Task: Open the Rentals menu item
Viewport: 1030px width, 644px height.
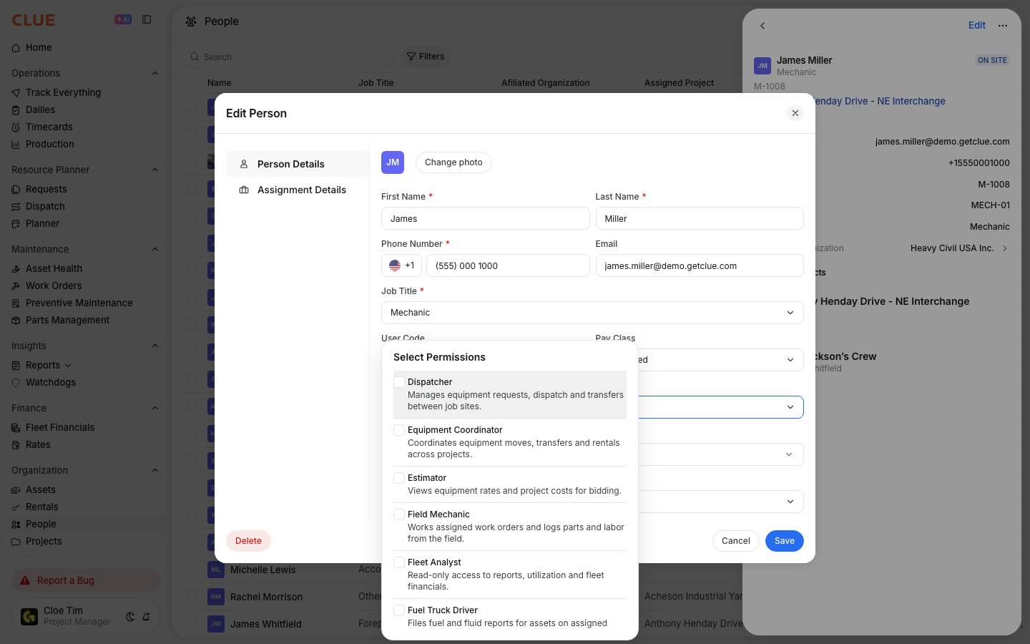Action: [42, 507]
